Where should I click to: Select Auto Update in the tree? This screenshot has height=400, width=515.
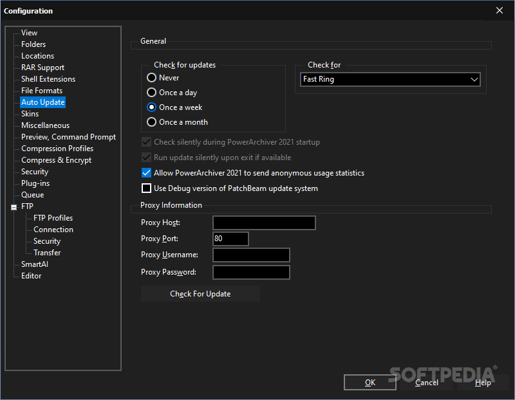pyautogui.click(x=43, y=102)
